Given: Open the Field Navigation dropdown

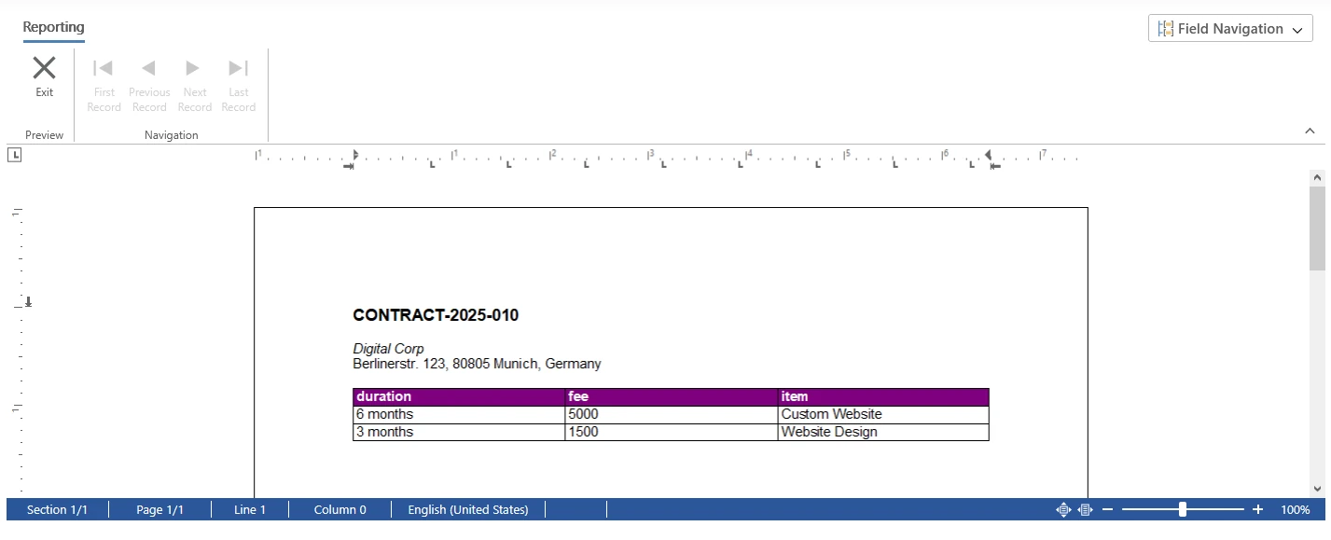Looking at the screenshot, I should click(x=1230, y=28).
